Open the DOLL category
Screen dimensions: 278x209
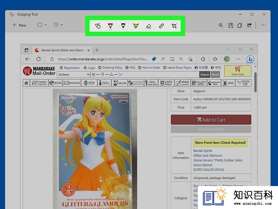(x=104, y=83)
